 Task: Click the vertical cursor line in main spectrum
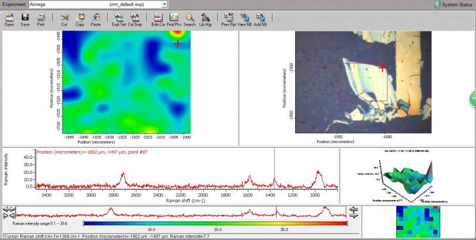pos(274,169)
